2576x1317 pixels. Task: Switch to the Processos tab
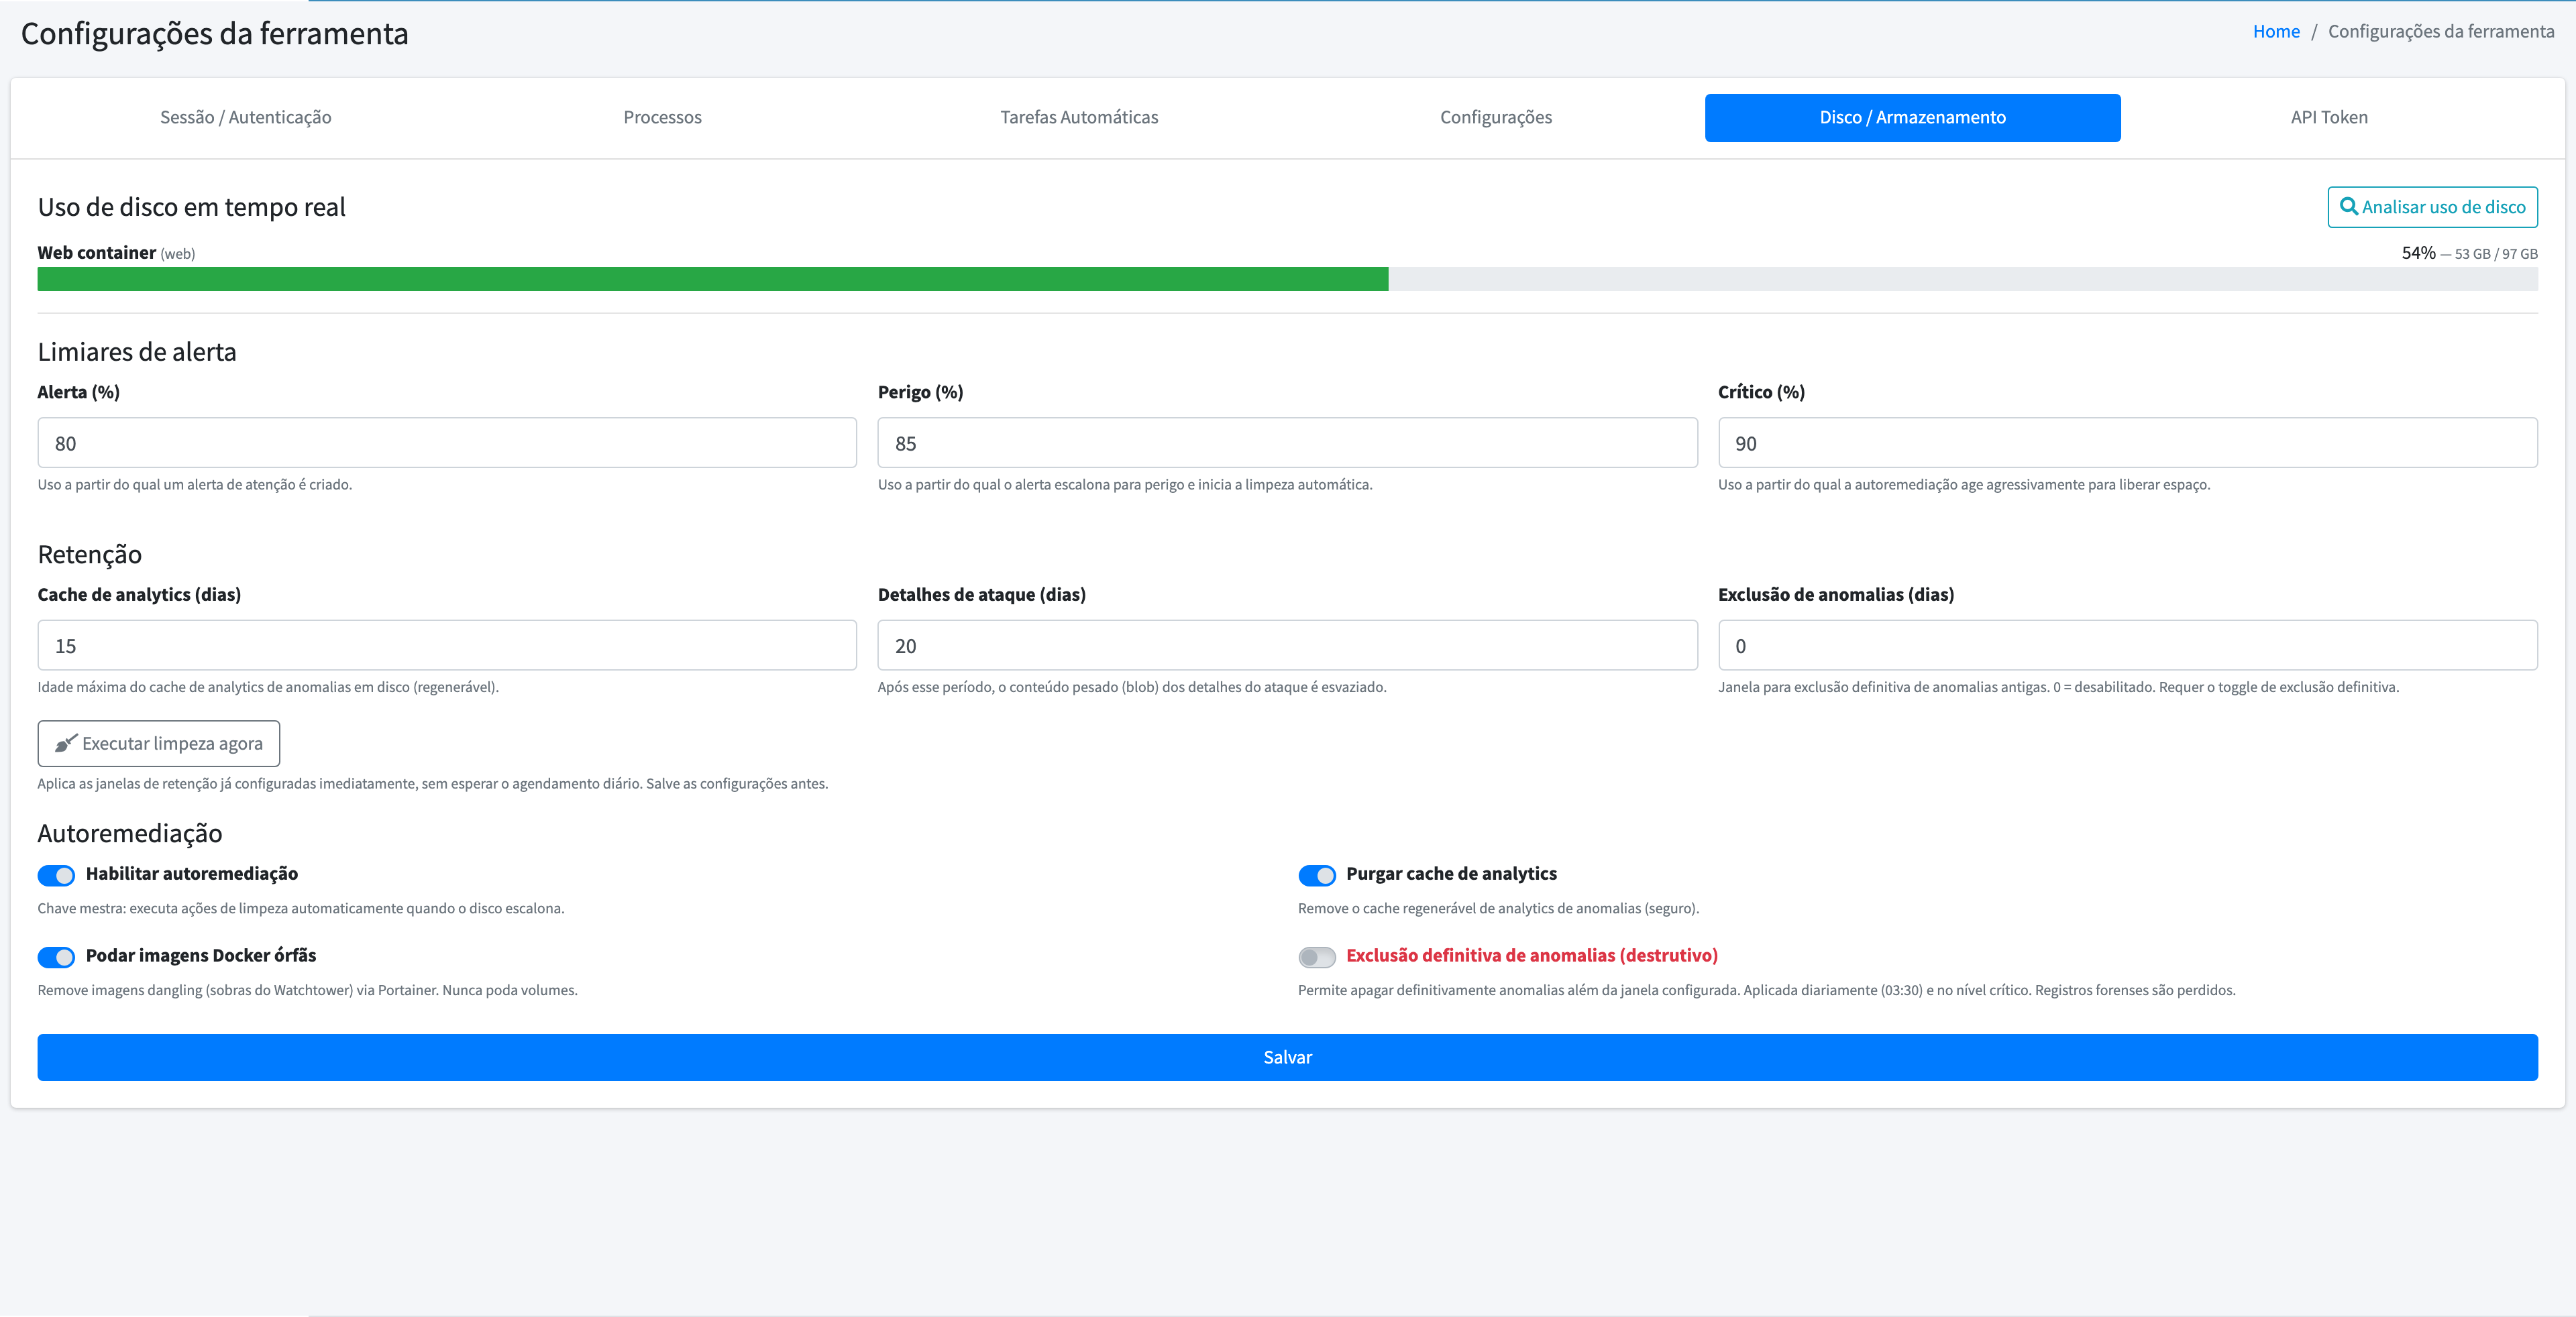pos(662,118)
